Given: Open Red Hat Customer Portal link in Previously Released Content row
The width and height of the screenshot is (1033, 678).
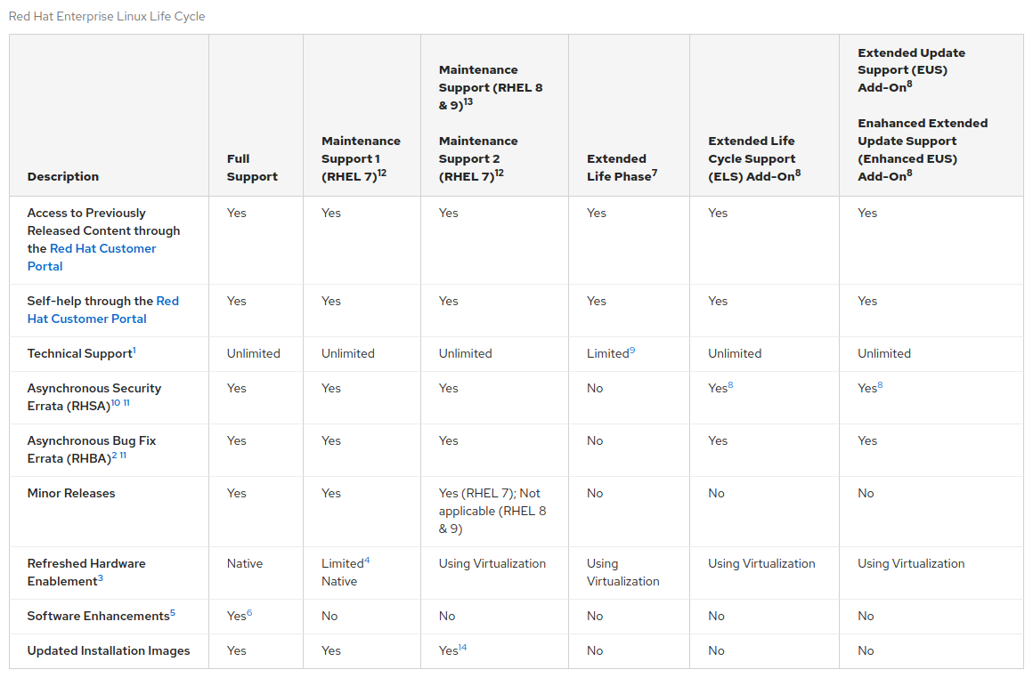Looking at the screenshot, I should tap(102, 249).
